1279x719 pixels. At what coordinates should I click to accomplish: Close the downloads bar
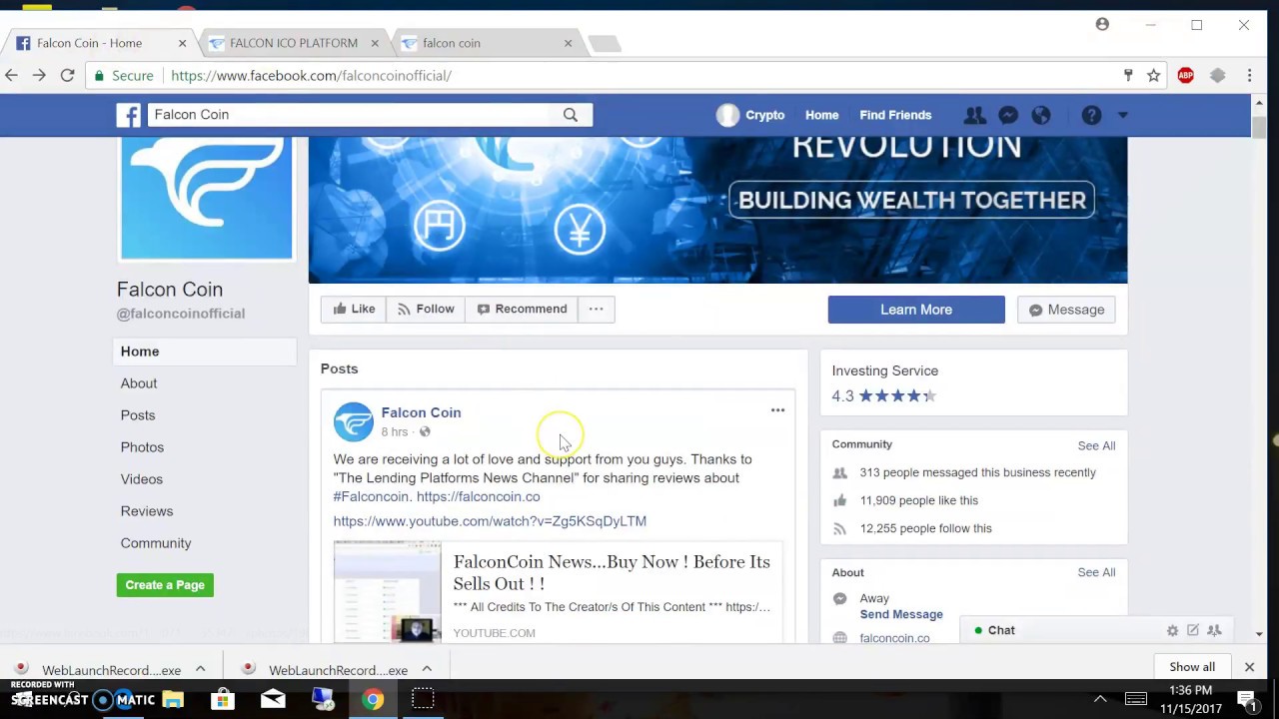pyautogui.click(x=1249, y=667)
